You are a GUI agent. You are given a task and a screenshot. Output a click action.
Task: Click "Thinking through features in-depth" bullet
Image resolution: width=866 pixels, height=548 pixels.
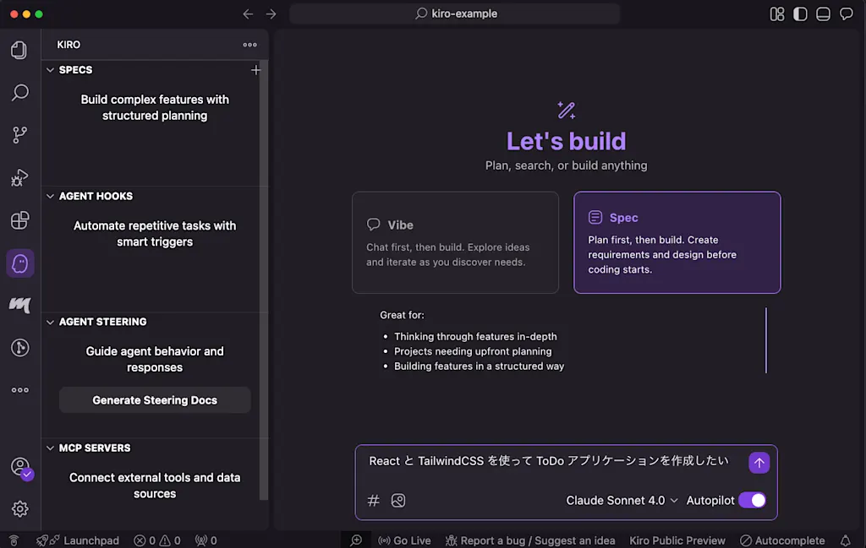pos(475,336)
